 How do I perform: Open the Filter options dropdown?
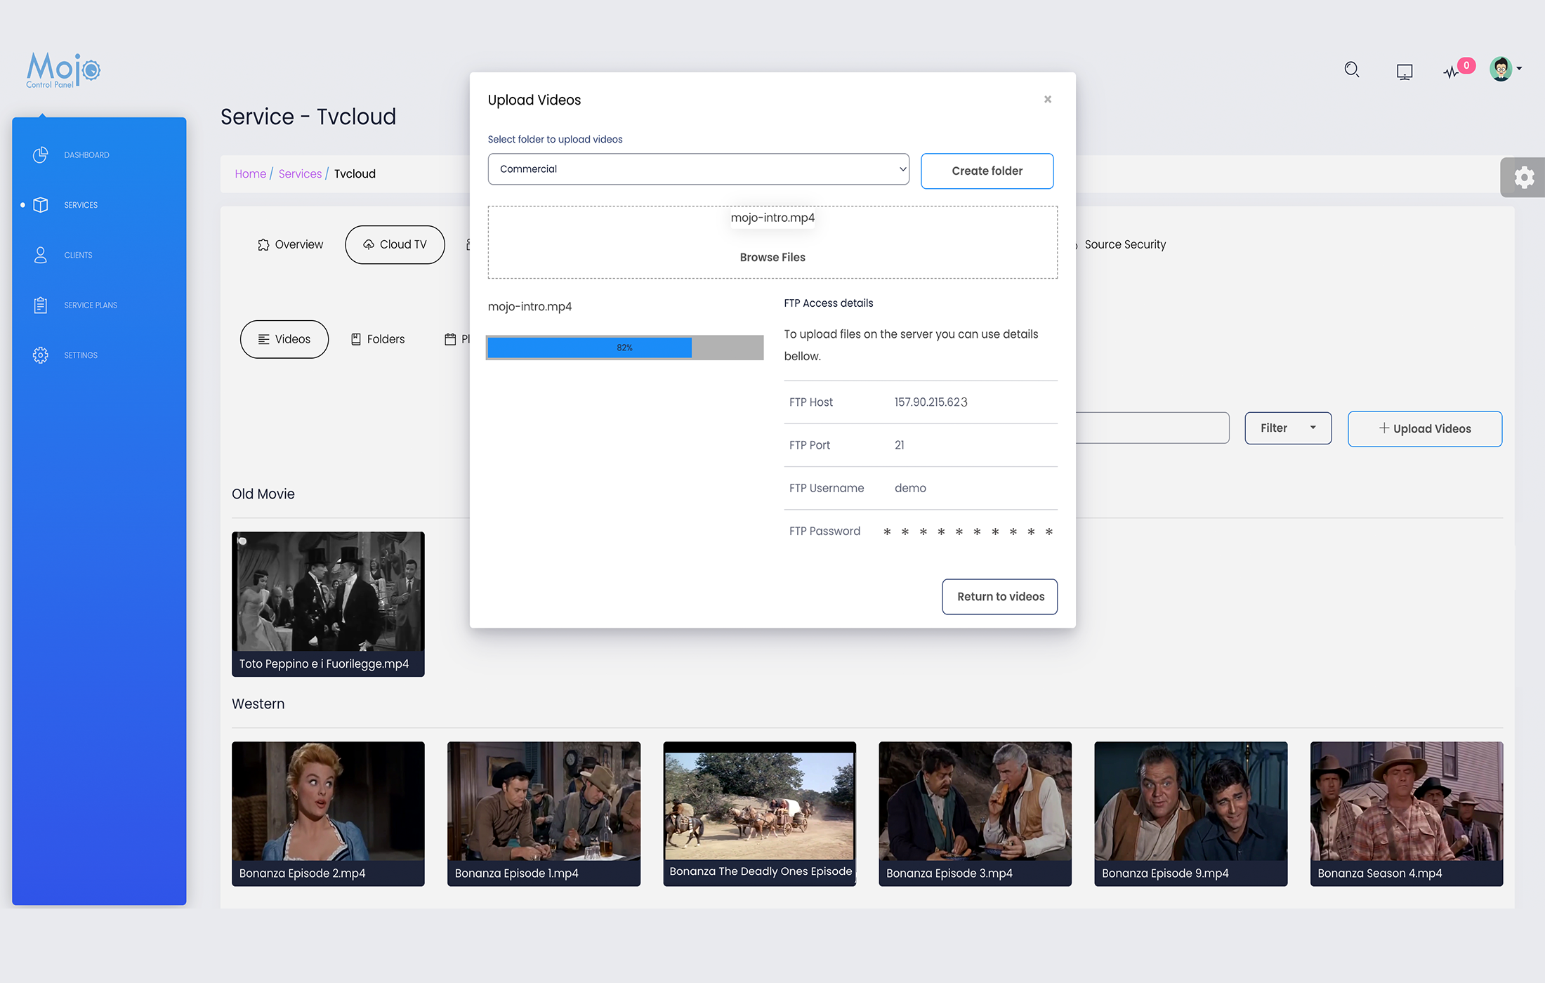point(1288,428)
